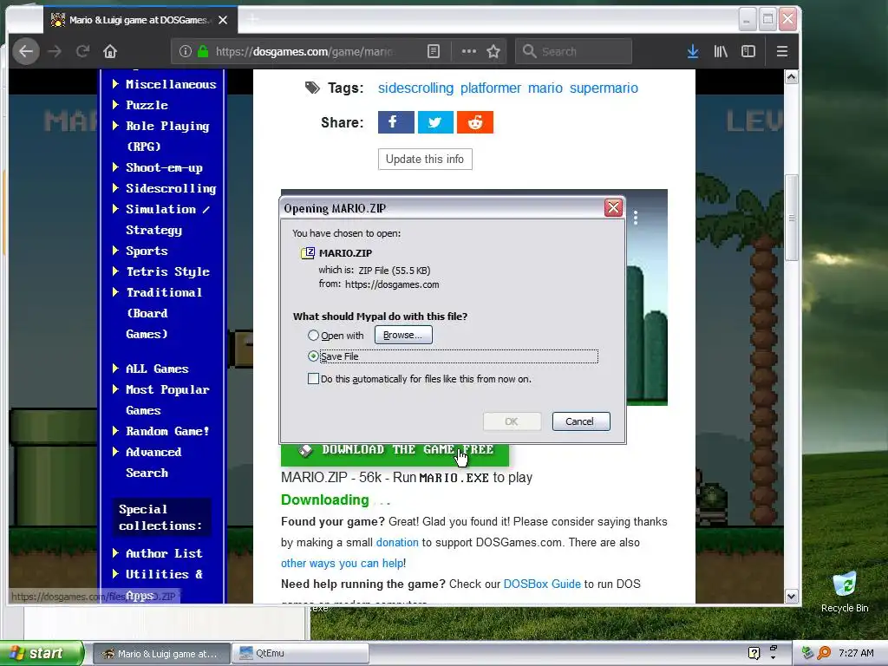
Task: Open the Windows start button
Action: [42, 653]
